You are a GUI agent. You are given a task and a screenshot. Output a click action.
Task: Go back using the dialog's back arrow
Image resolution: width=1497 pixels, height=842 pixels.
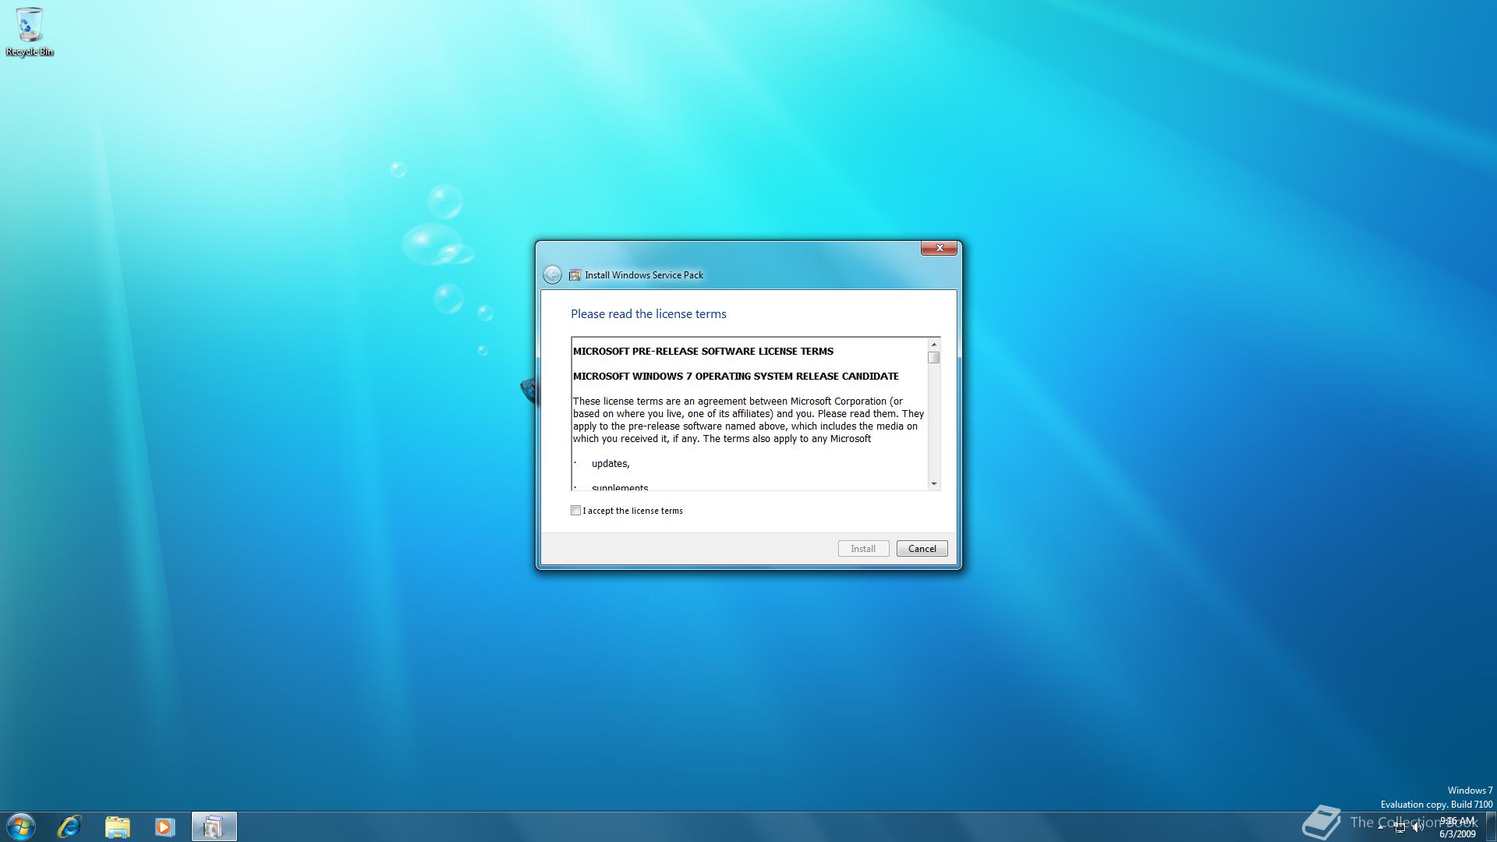pos(552,274)
